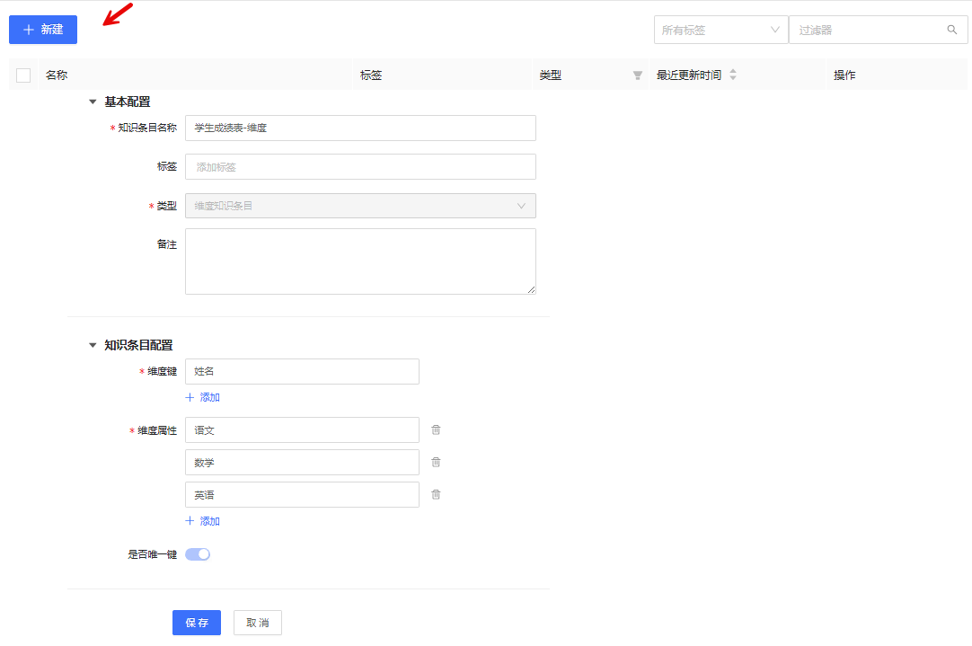Screen dimensions: 972x646
Task: Open the 类型 dropdown showing 维度知识条目
Action: (360, 206)
